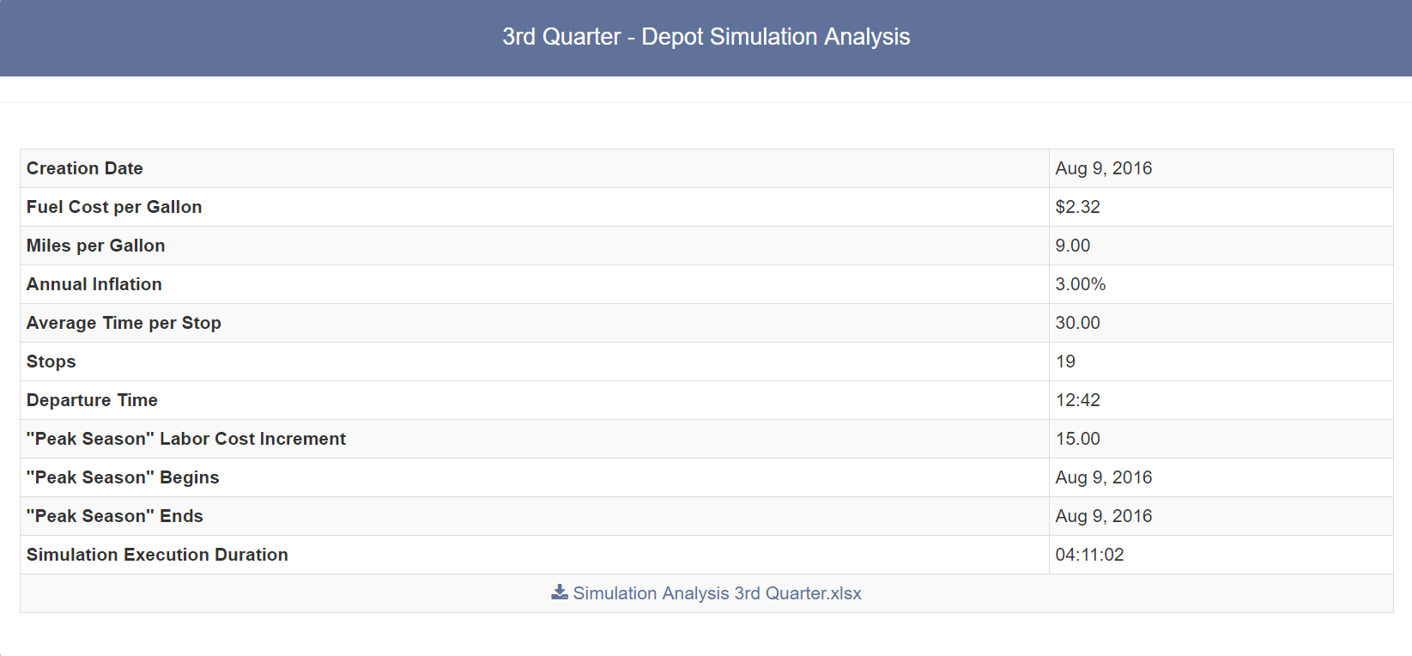Select the Peak Season Labor Cost Increment row
The image size is (1412, 656).
(x=186, y=439)
